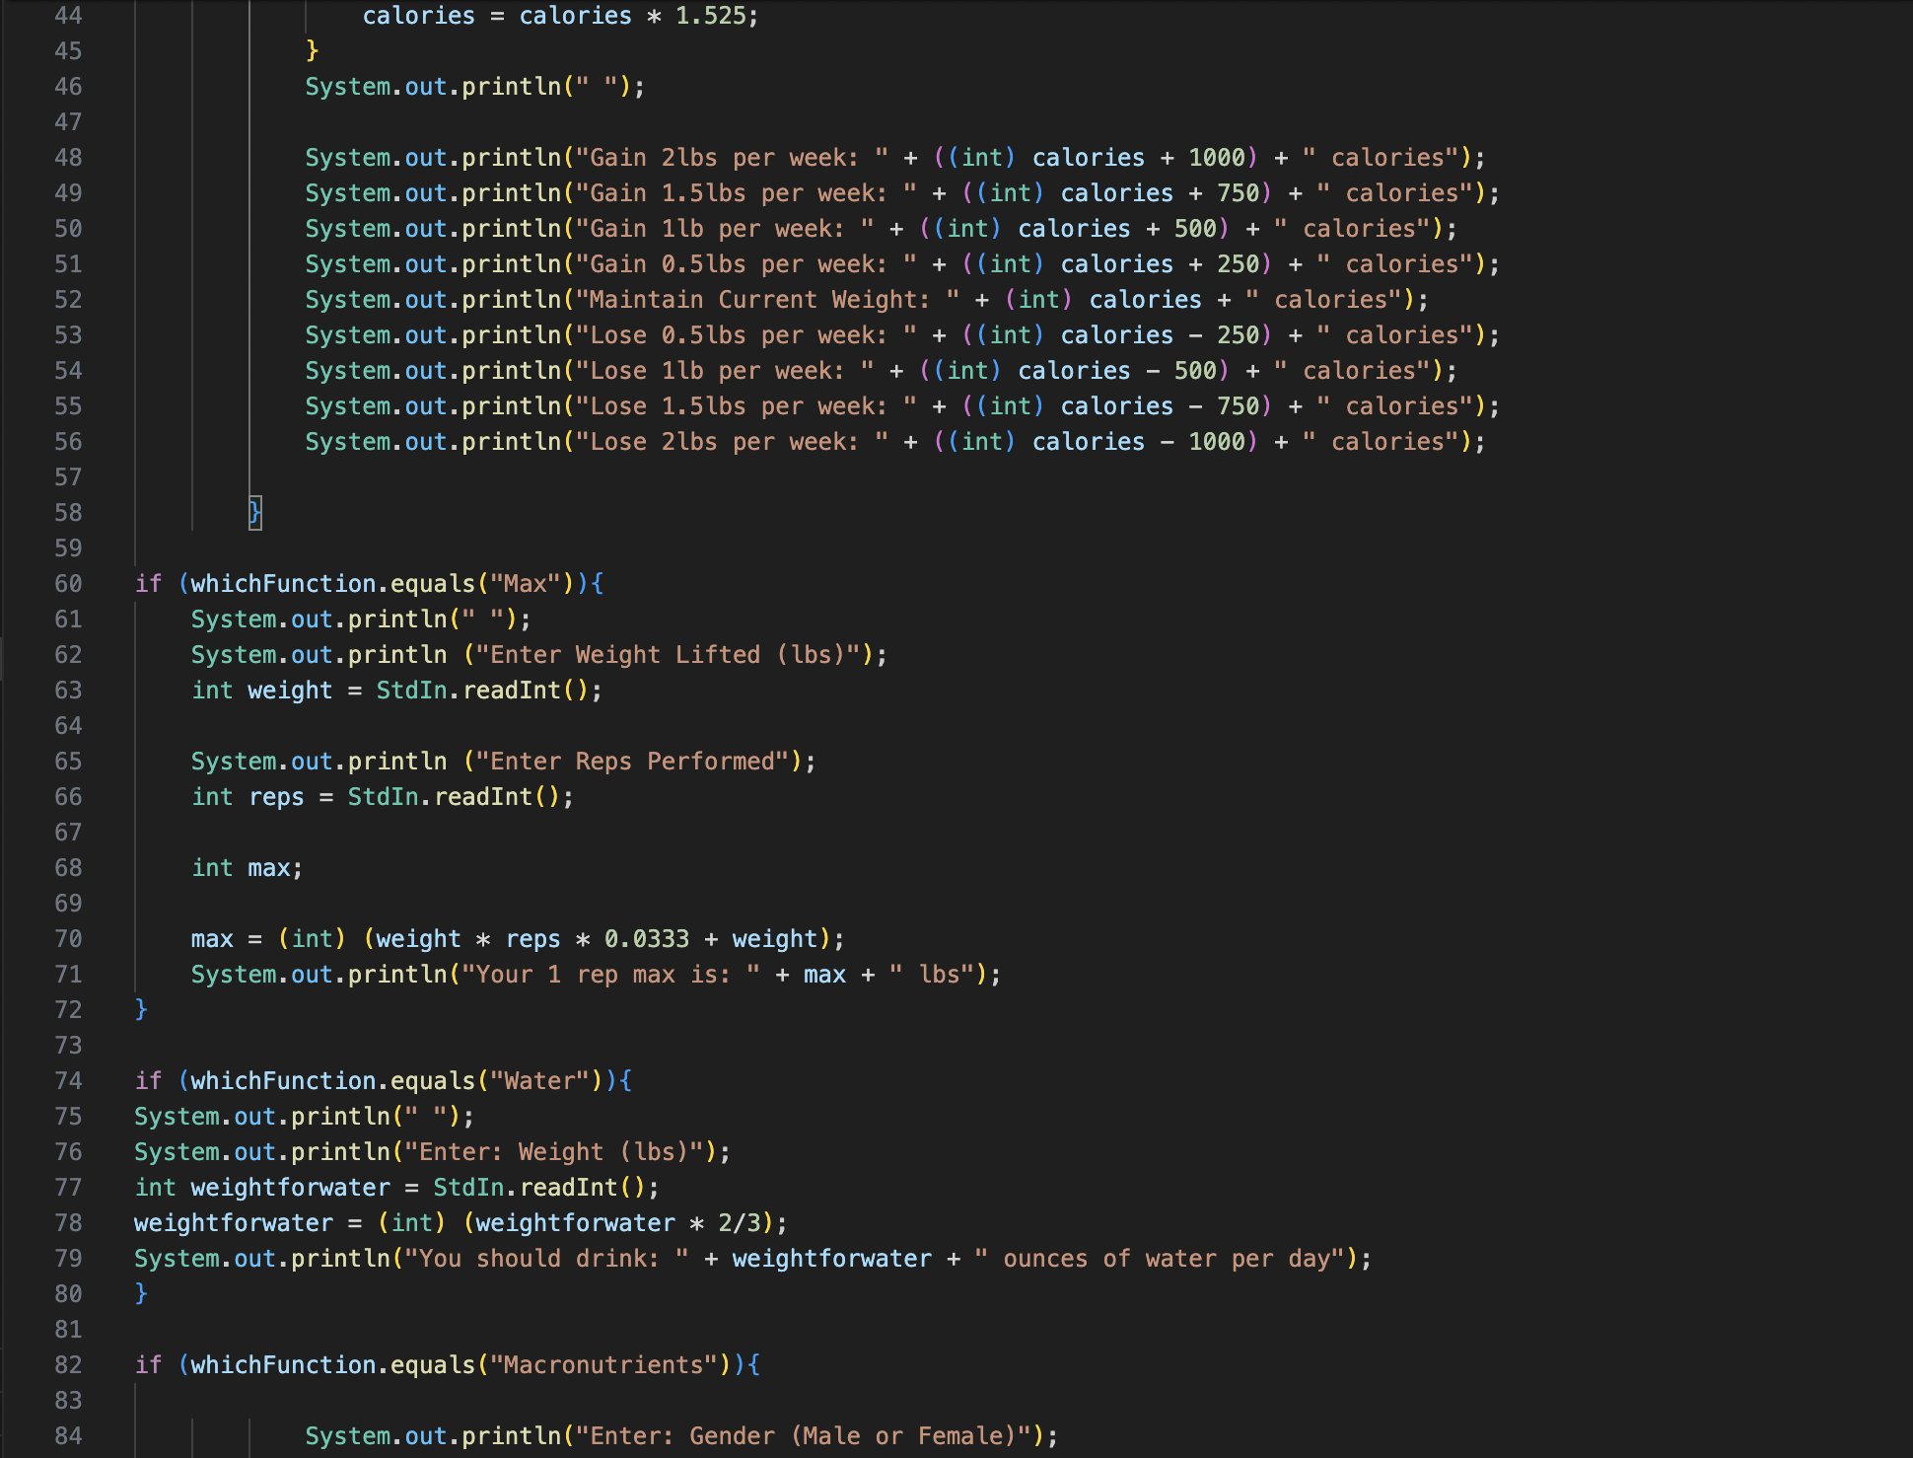Click line number 82 in the gutter
Image resolution: width=1913 pixels, height=1458 pixels.
click(x=68, y=1364)
